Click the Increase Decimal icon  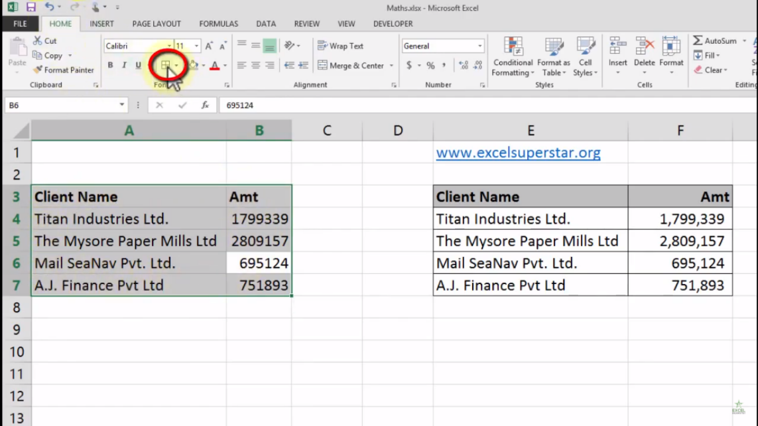pyautogui.click(x=463, y=65)
